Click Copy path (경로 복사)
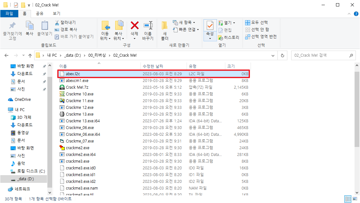Screen dimensions: 360x203 click(x=66, y=29)
